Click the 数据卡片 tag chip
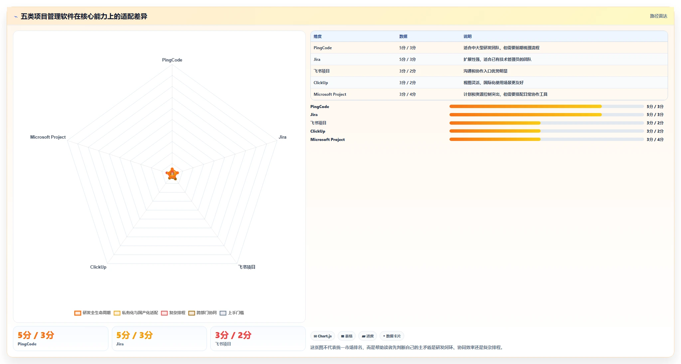The height and width of the screenshot is (364, 681). 392,336
